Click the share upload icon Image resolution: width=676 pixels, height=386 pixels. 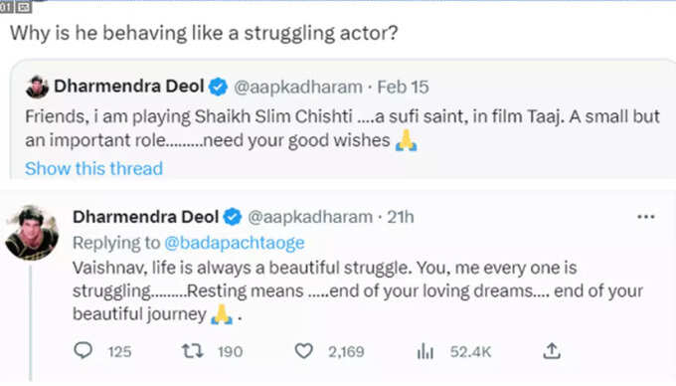pos(552,350)
